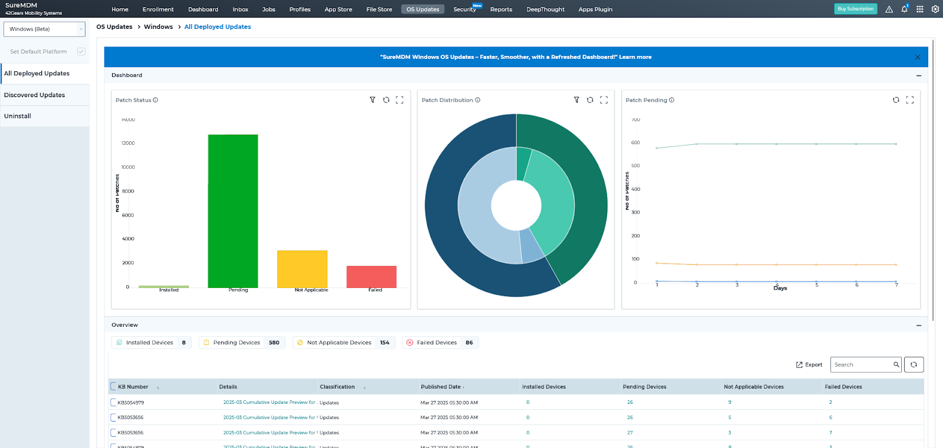This screenshot has height=448, width=943.
Task: Select All Deployed Updates in sidebar
Action: point(45,74)
